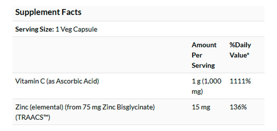This screenshot has height=131, width=277.
Task: Click the 136% daily value
Action: pyautogui.click(x=238, y=107)
